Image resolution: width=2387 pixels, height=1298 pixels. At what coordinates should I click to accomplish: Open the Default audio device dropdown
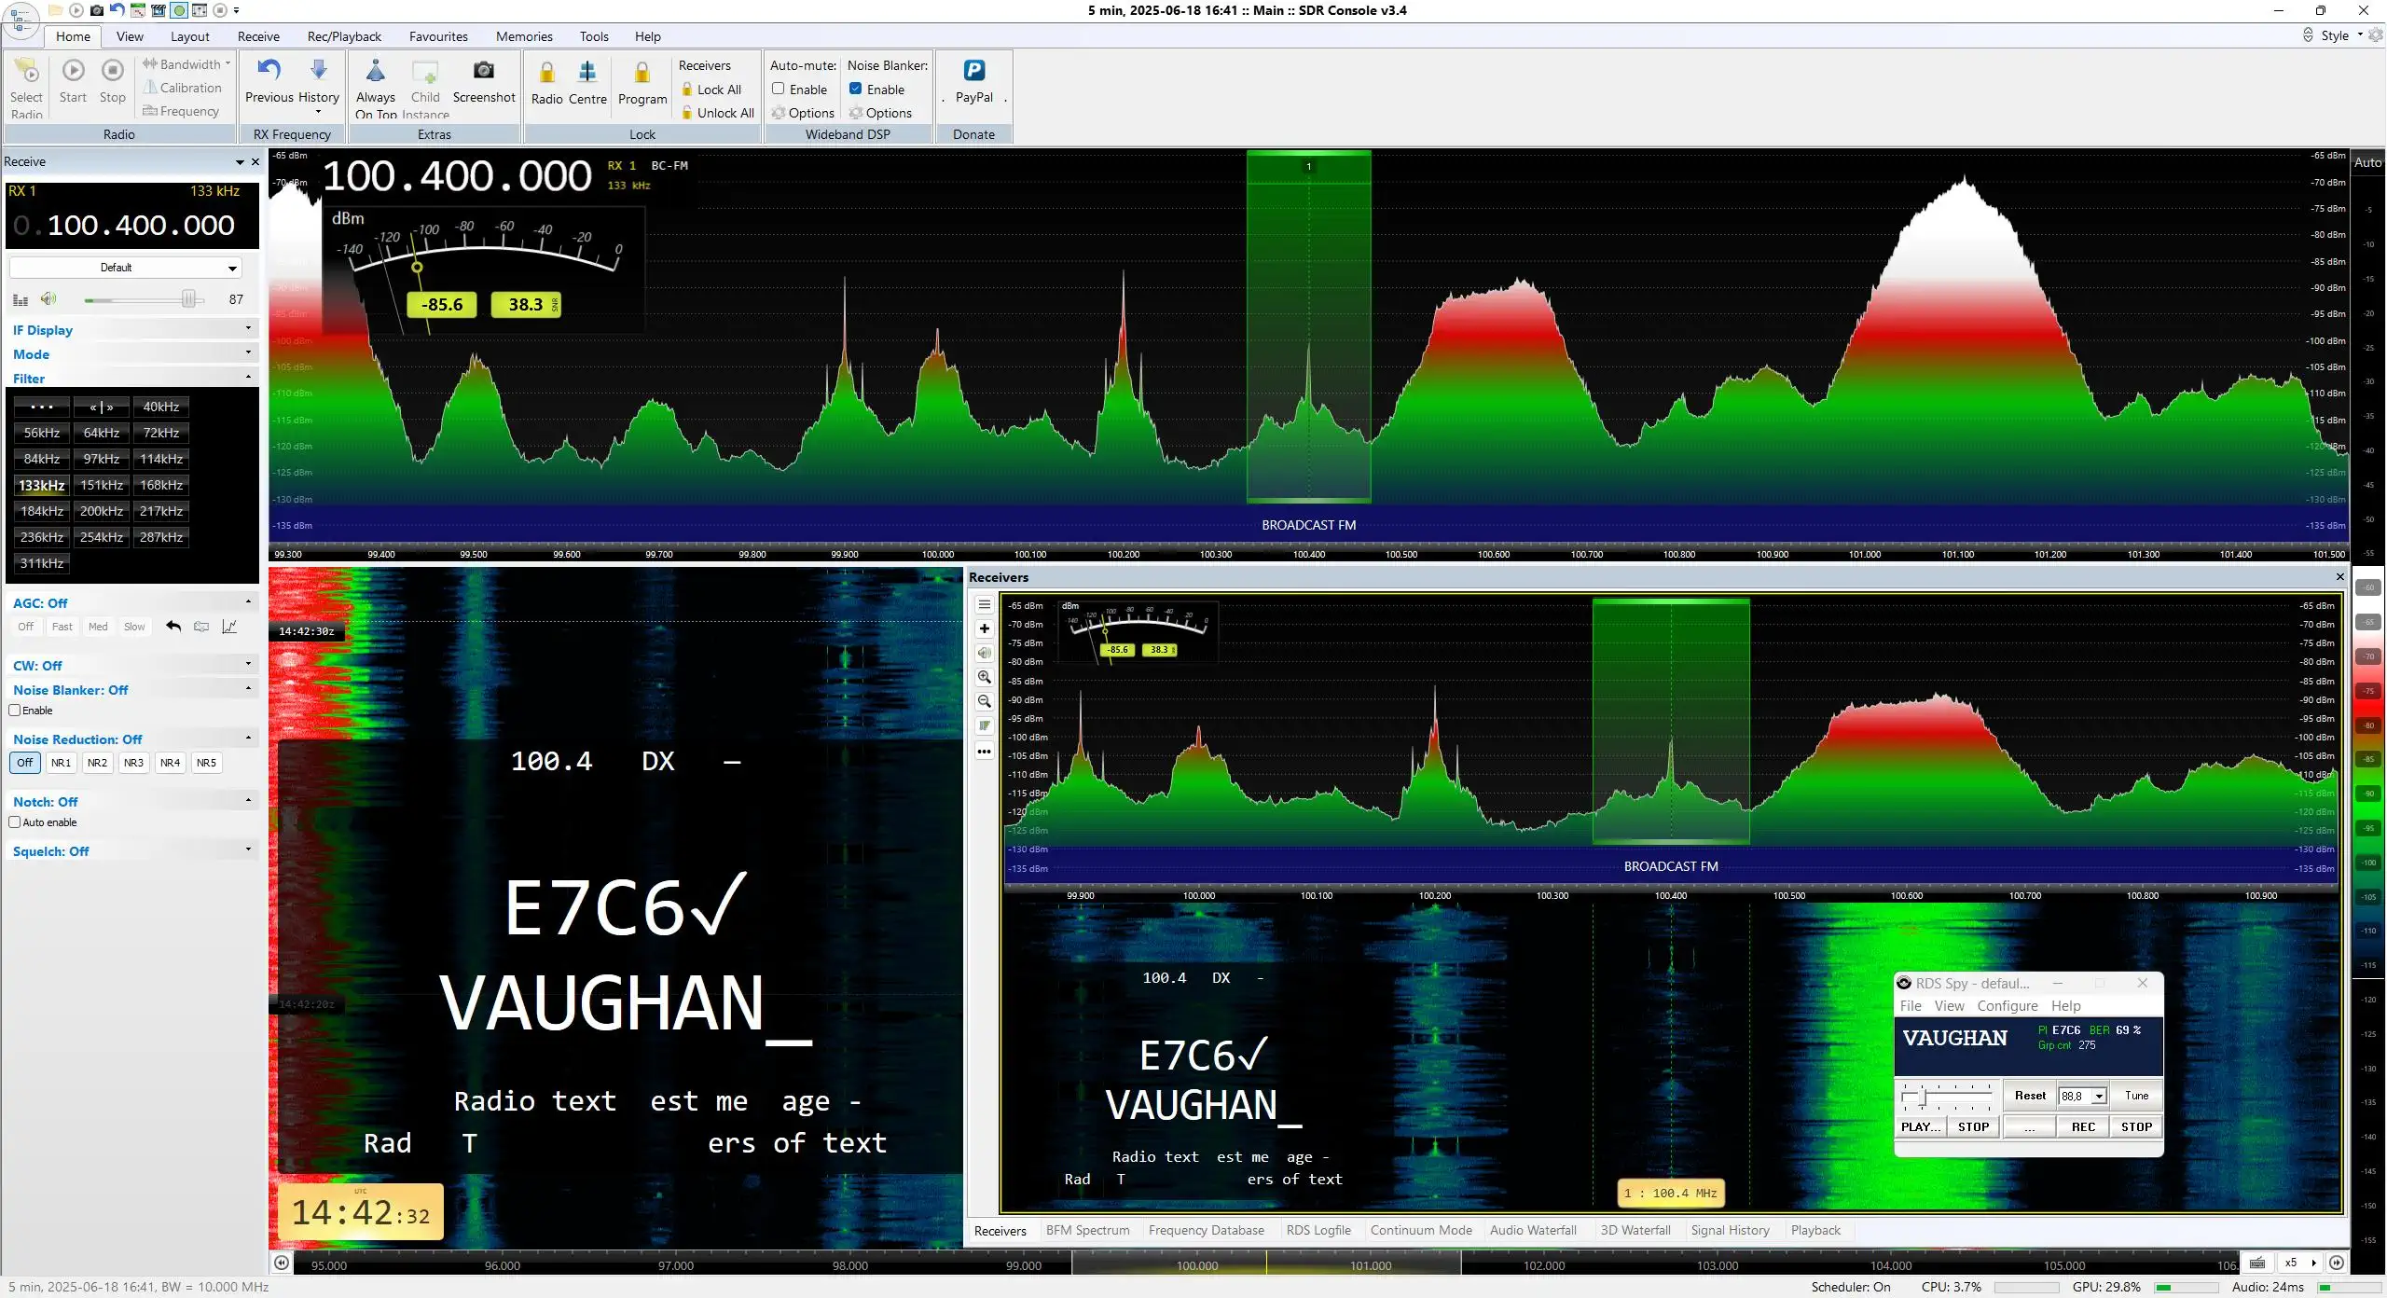(126, 268)
